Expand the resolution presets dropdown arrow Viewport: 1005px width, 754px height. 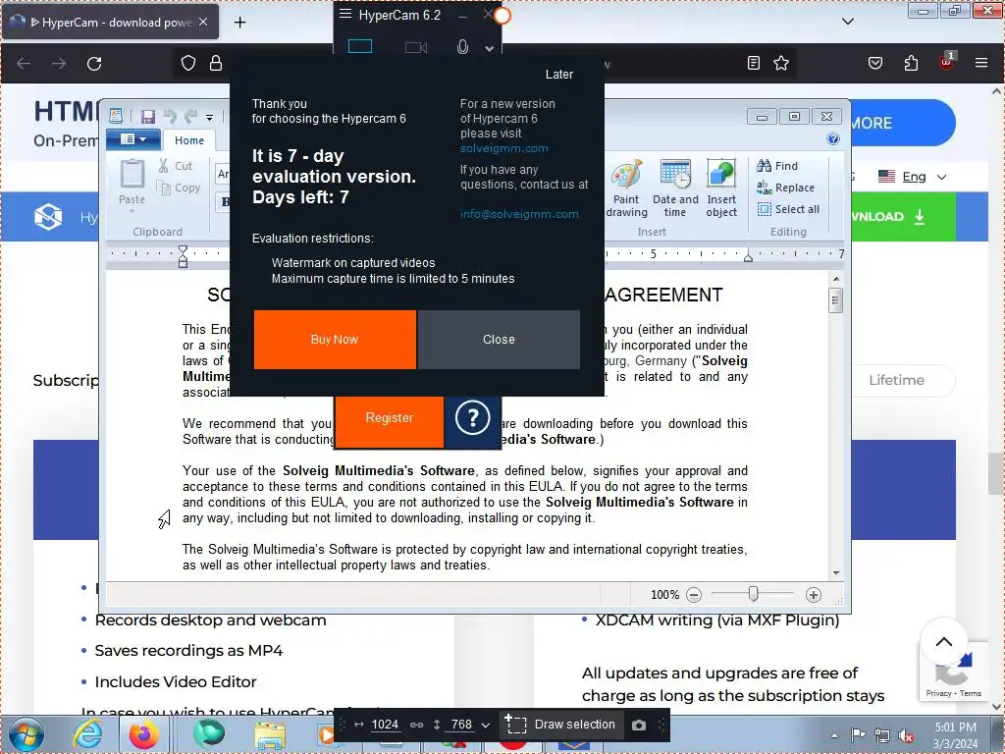485,726
